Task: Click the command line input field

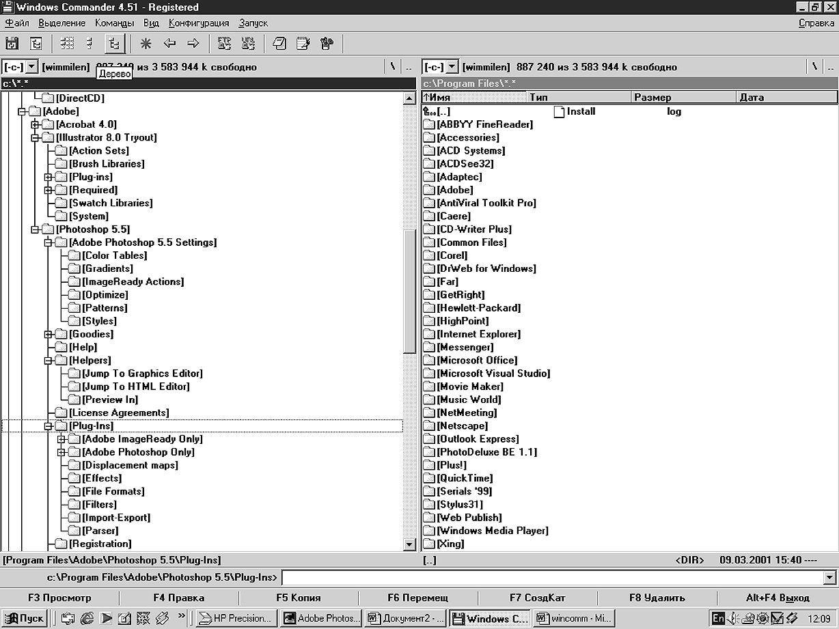Action: point(553,578)
